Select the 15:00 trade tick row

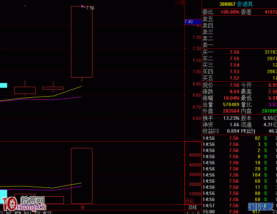[x=238, y=212]
